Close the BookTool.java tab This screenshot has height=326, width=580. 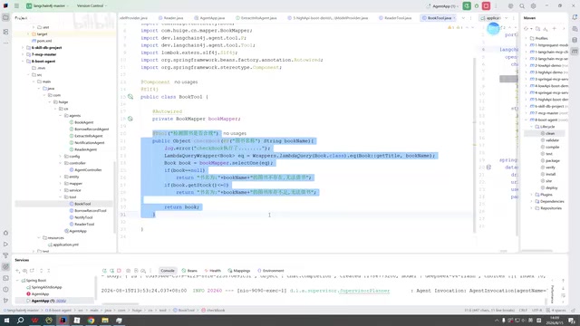click(x=454, y=18)
